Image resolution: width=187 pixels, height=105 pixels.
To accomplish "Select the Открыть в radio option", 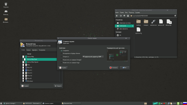I will point(65,57).
